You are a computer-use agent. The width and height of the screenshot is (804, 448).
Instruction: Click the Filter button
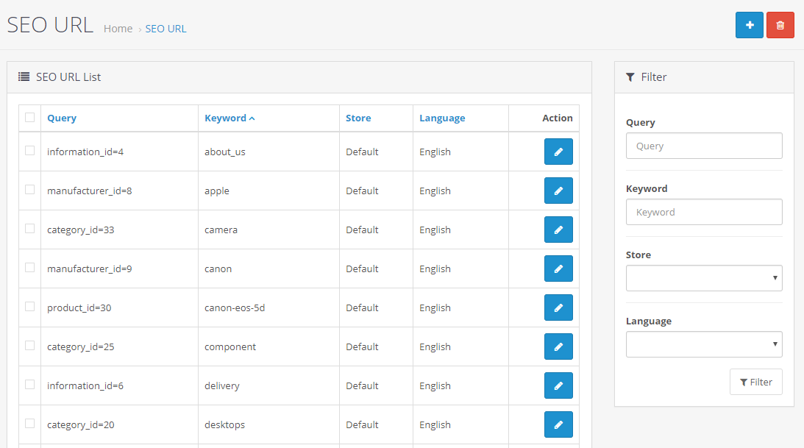pyautogui.click(x=755, y=382)
